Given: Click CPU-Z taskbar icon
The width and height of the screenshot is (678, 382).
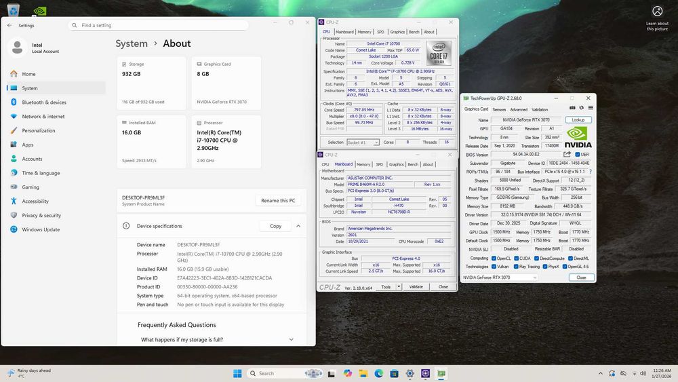Looking at the screenshot, I should pyautogui.click(x=426, y=373).
